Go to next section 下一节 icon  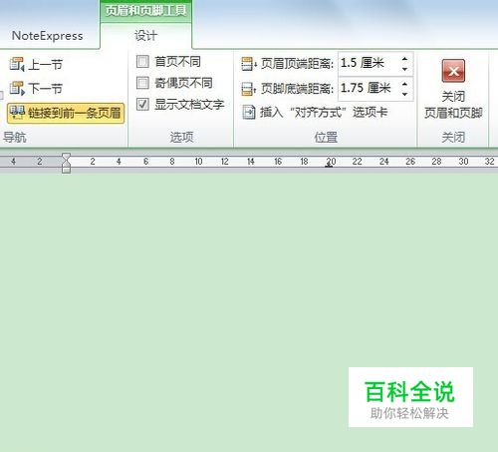click(17, 89)
